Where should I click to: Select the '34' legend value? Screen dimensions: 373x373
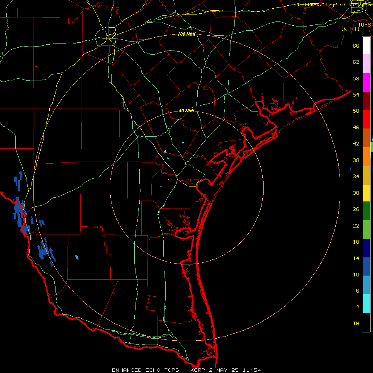356,177
